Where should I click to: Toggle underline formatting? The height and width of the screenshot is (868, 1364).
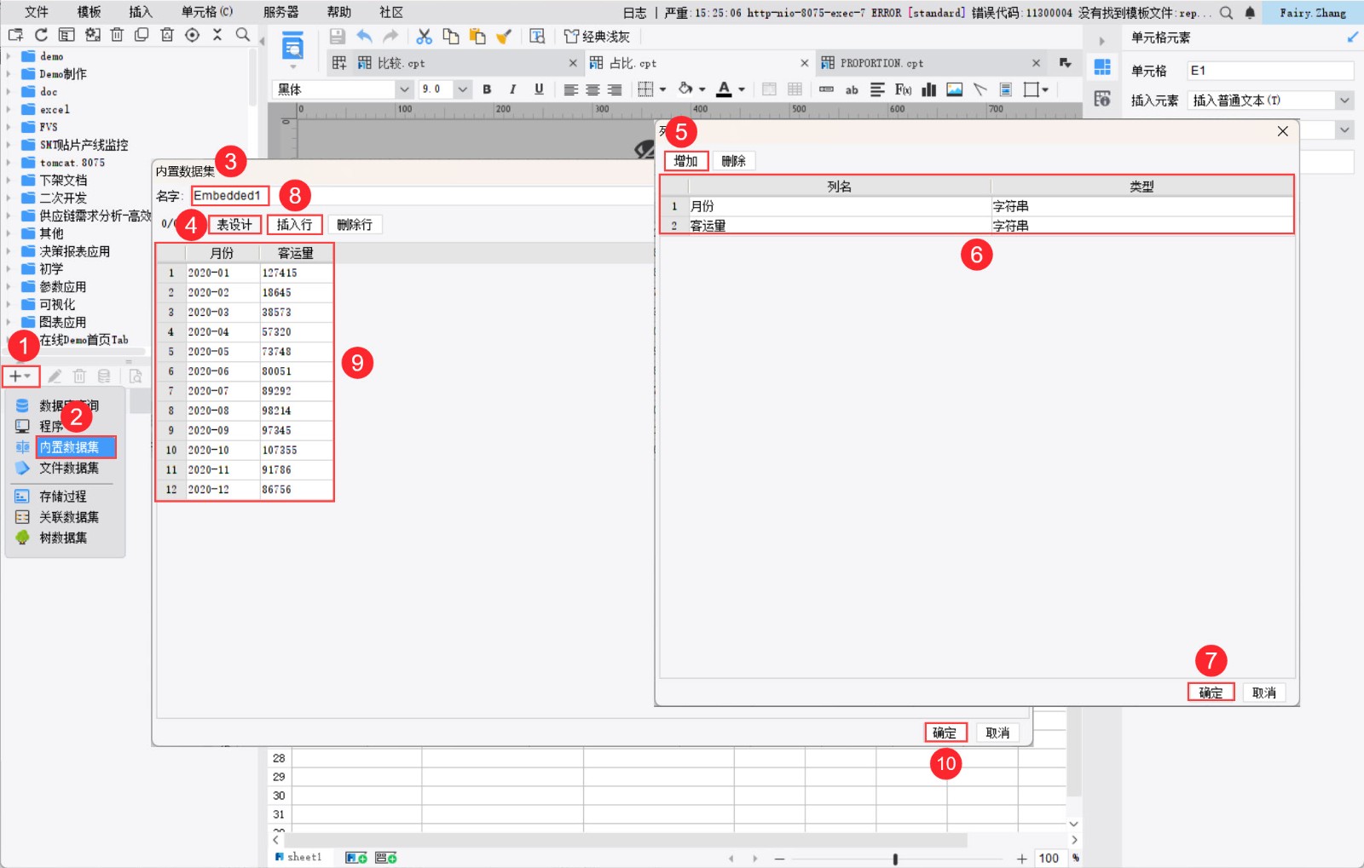click(x=539, y=89)
